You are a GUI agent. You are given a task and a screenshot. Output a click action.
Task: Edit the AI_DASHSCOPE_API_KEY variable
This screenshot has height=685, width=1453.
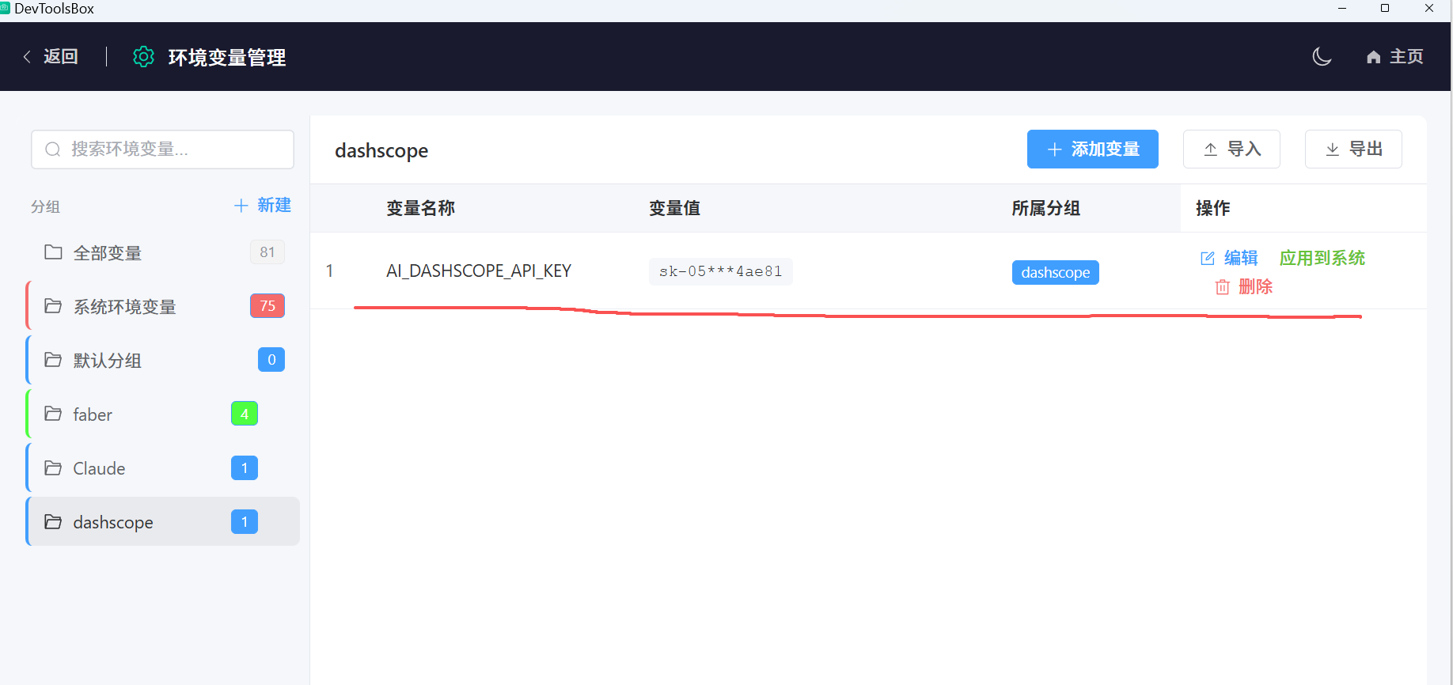pyautogui.click(x=1229, y=258)
